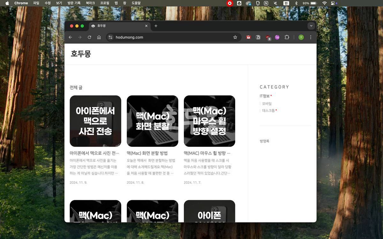This screenshot has width=383, height=239.
Task: Open the 도움말 menu
Action: [x=136, y=3]
